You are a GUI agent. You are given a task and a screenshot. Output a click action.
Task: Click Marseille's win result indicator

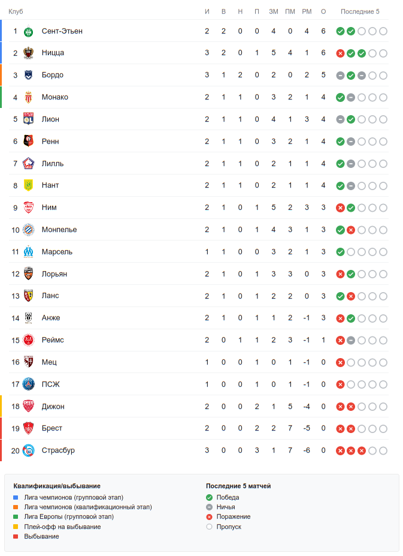click(340, 252)
